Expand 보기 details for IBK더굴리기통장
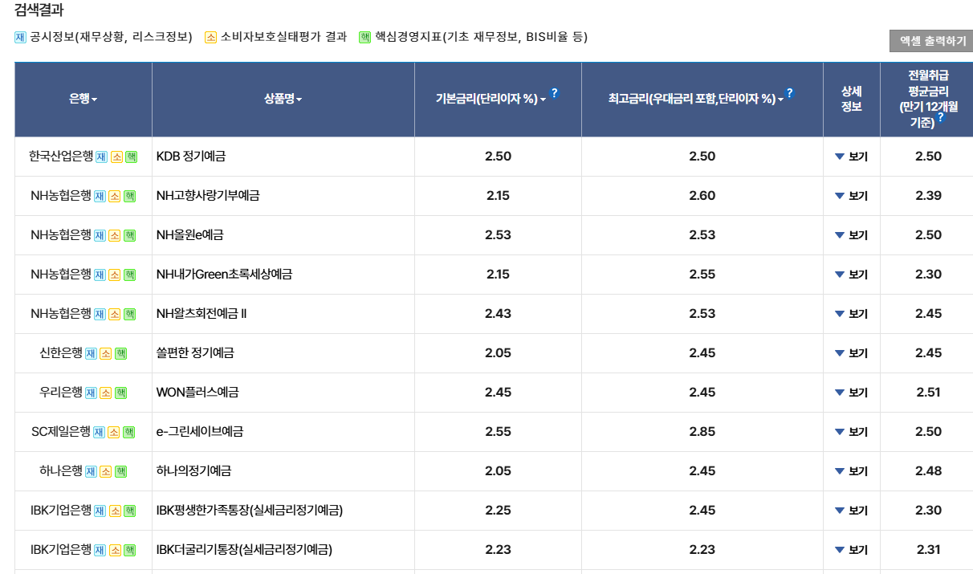Screen dimensions: 973x574 click(x=851, y=550)
